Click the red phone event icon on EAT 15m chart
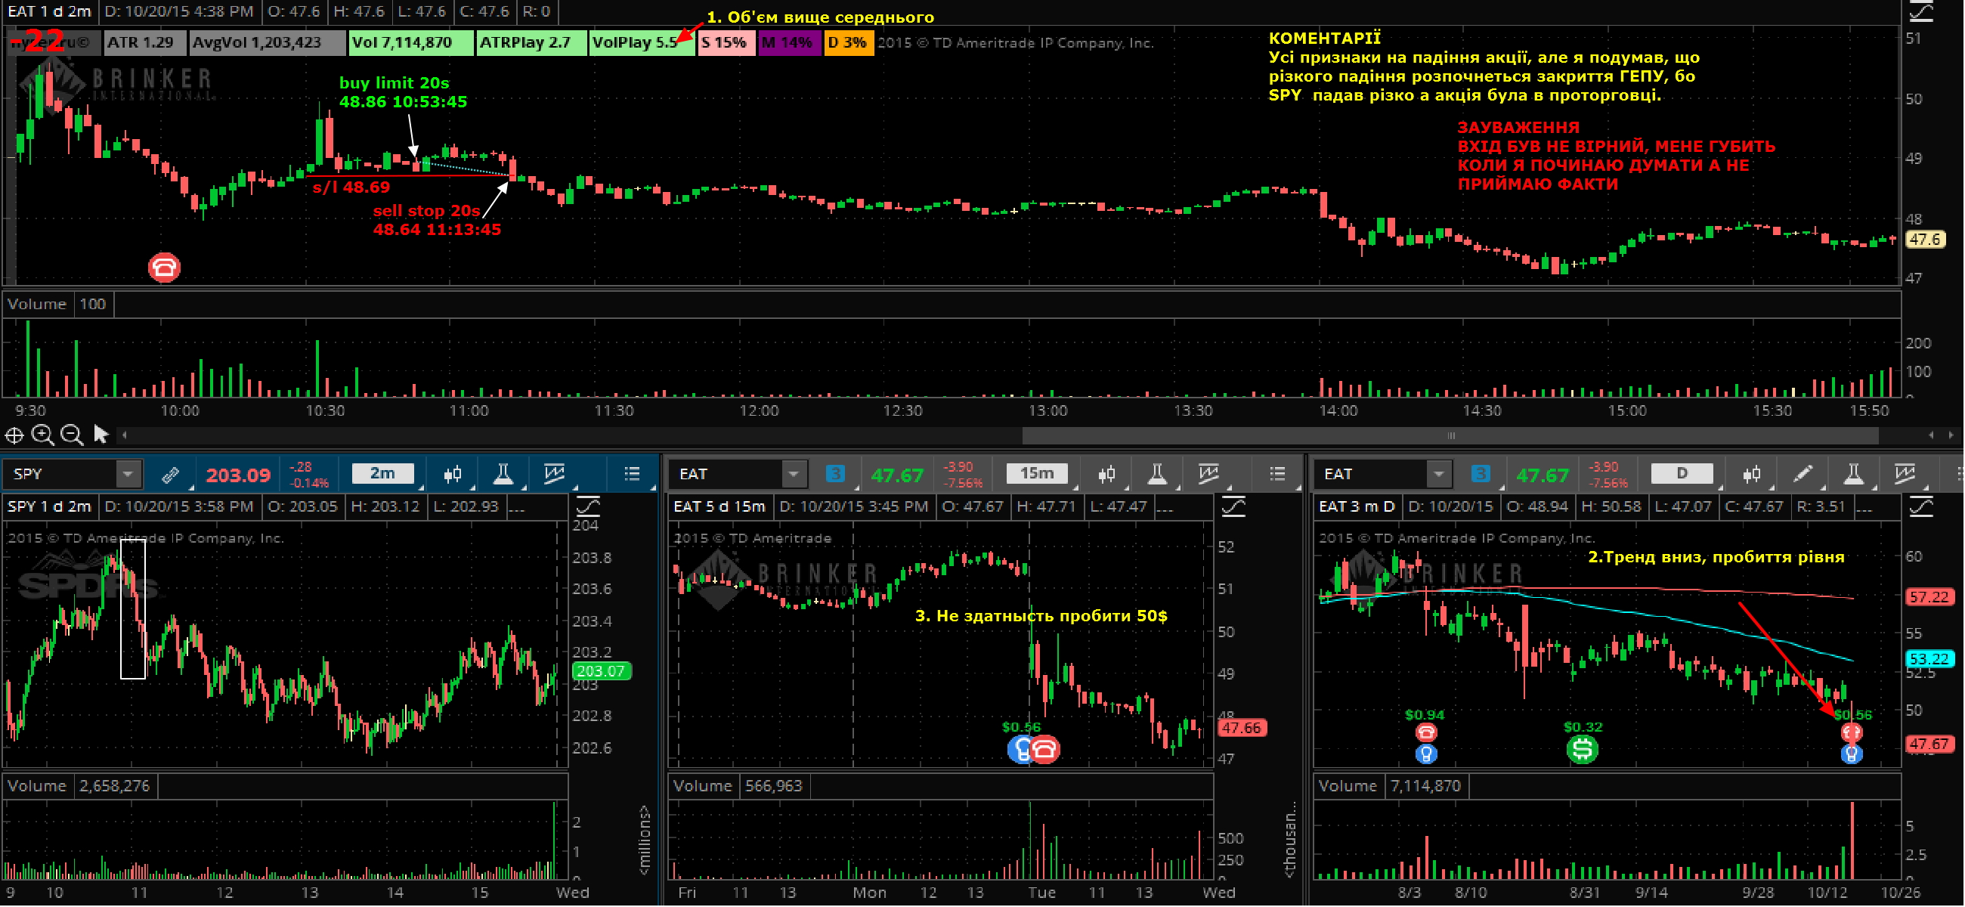The image size is (1965, 907). click(x=1046, y=751)
